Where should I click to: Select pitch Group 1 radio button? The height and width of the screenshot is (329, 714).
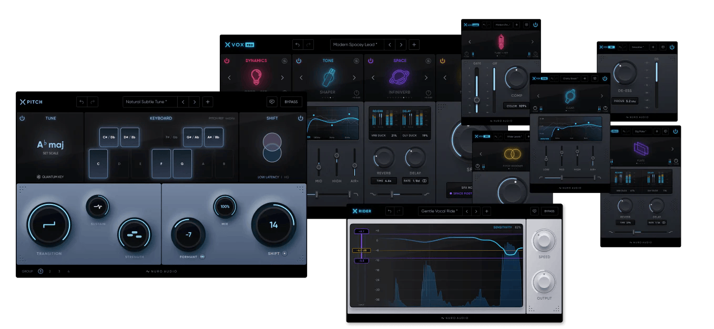[x=40, y=271]
